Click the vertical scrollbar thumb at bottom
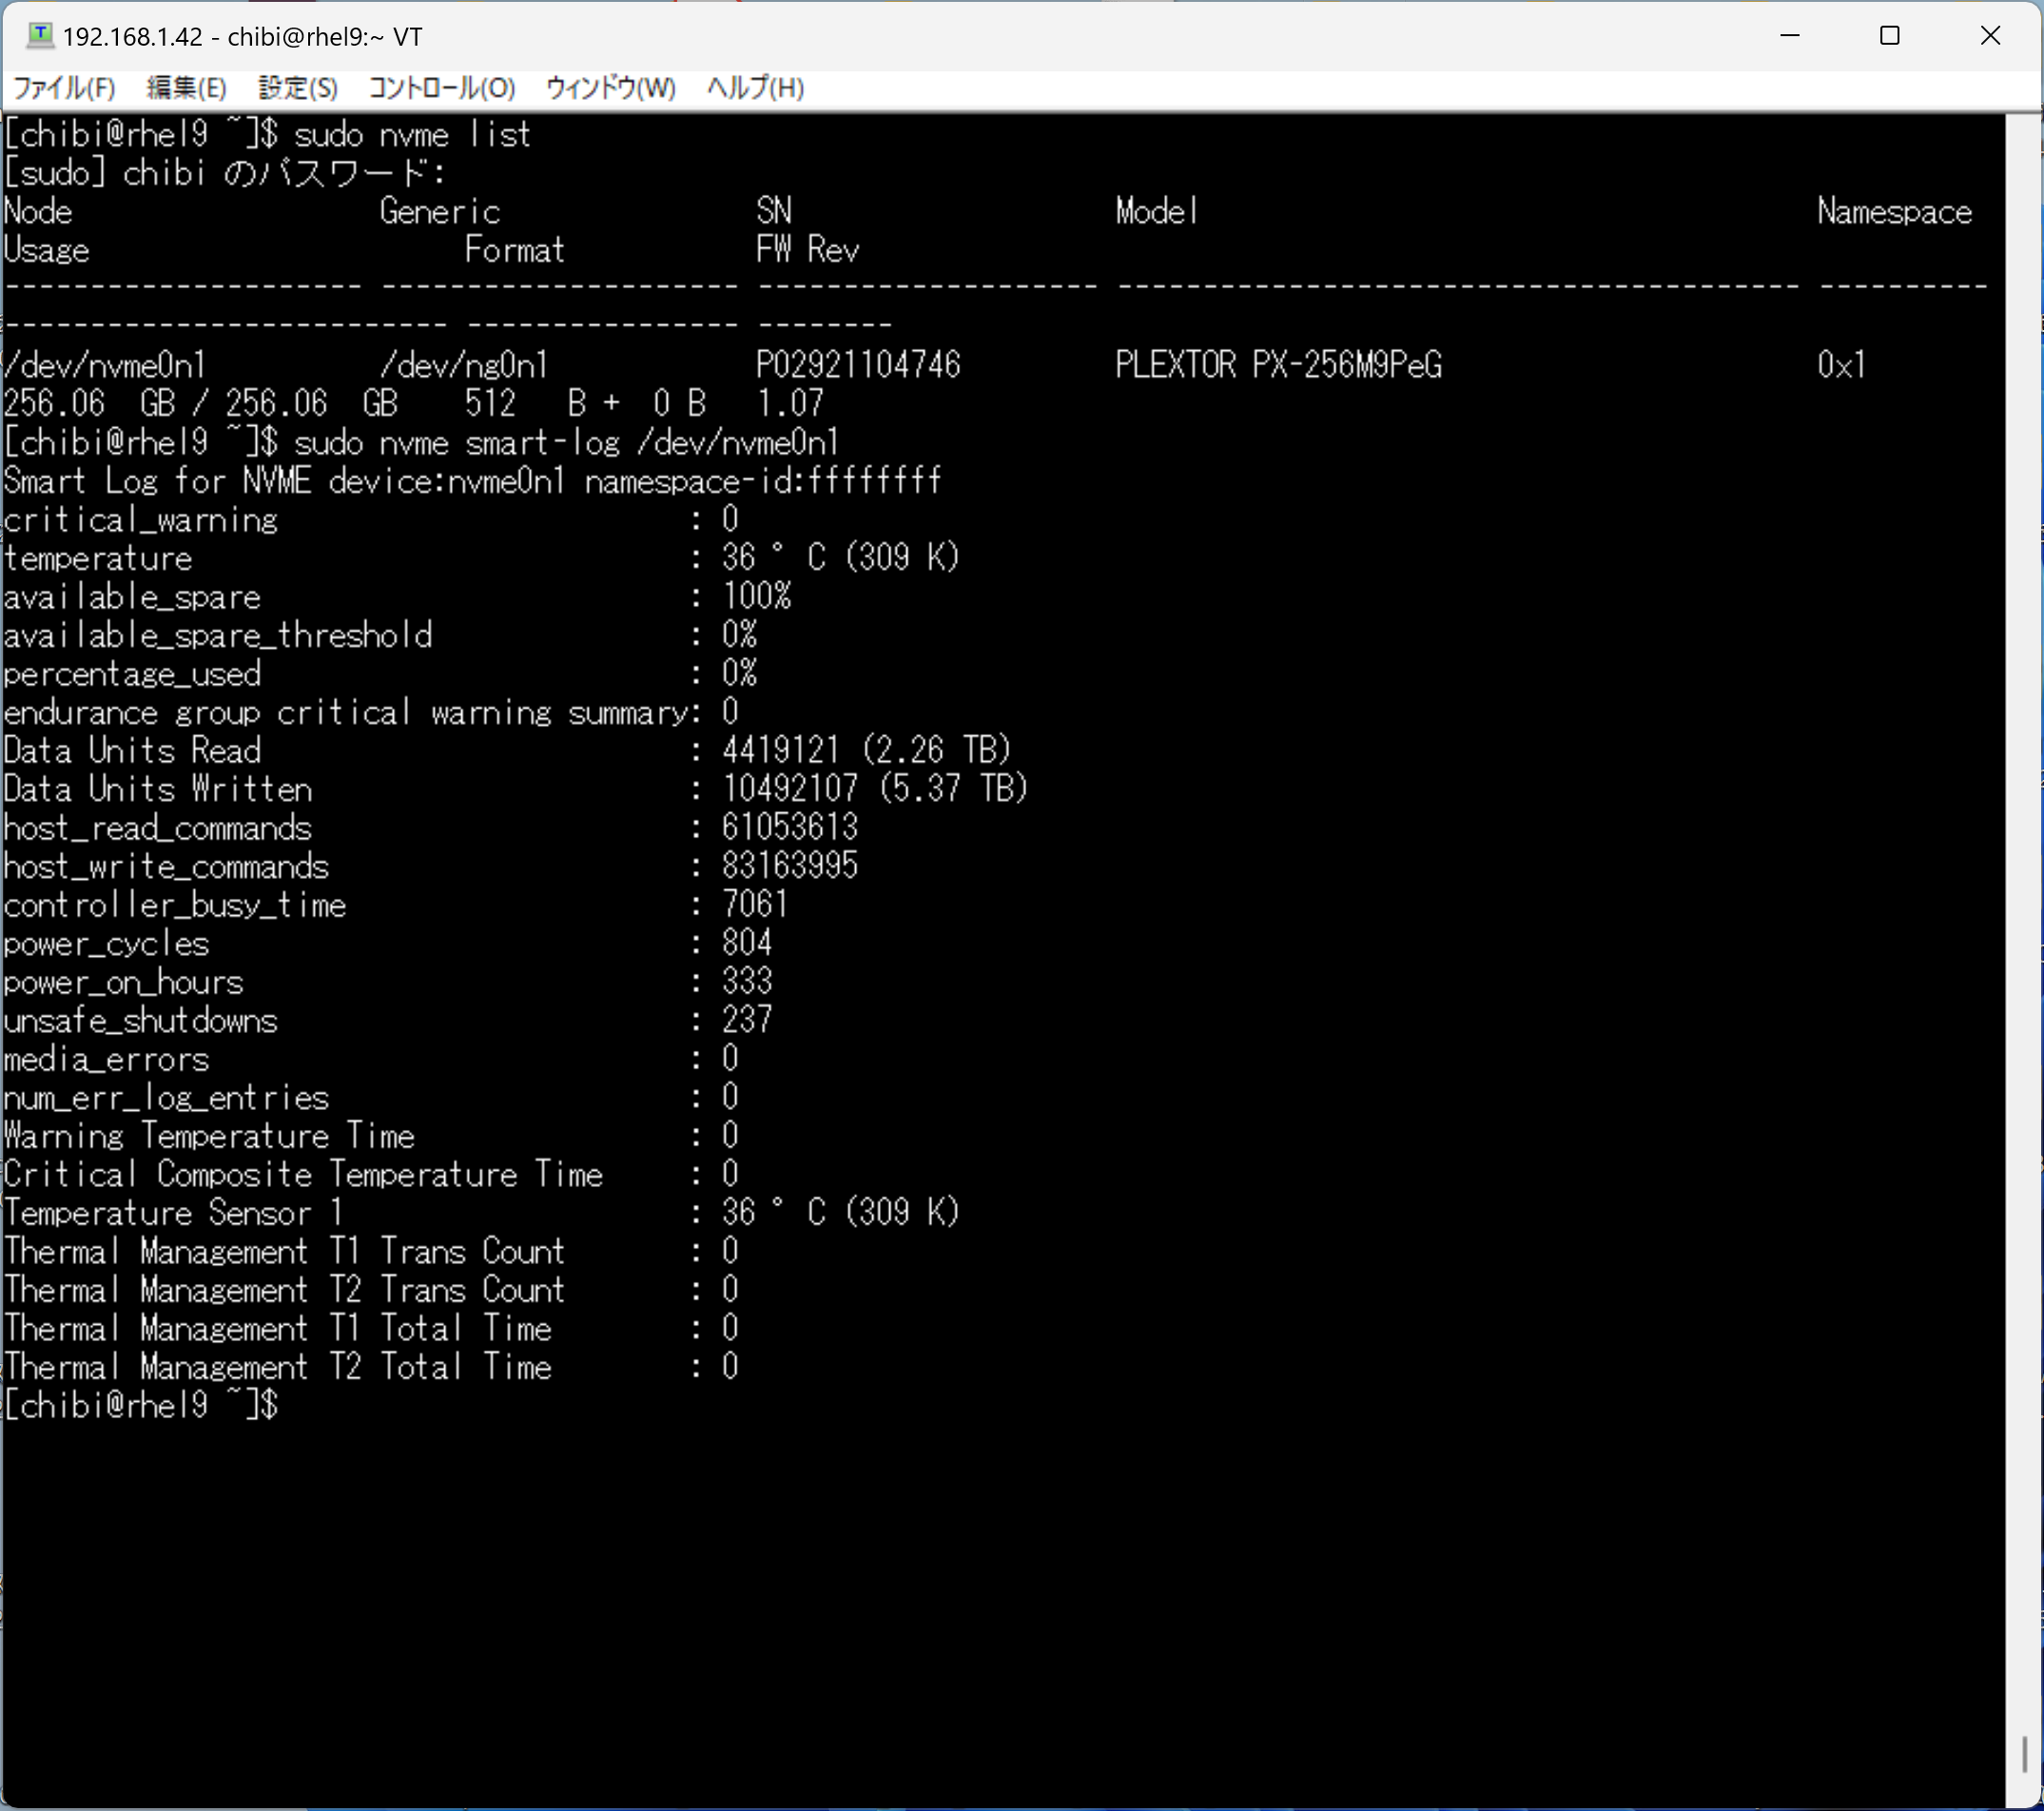 [2024, 1753]
